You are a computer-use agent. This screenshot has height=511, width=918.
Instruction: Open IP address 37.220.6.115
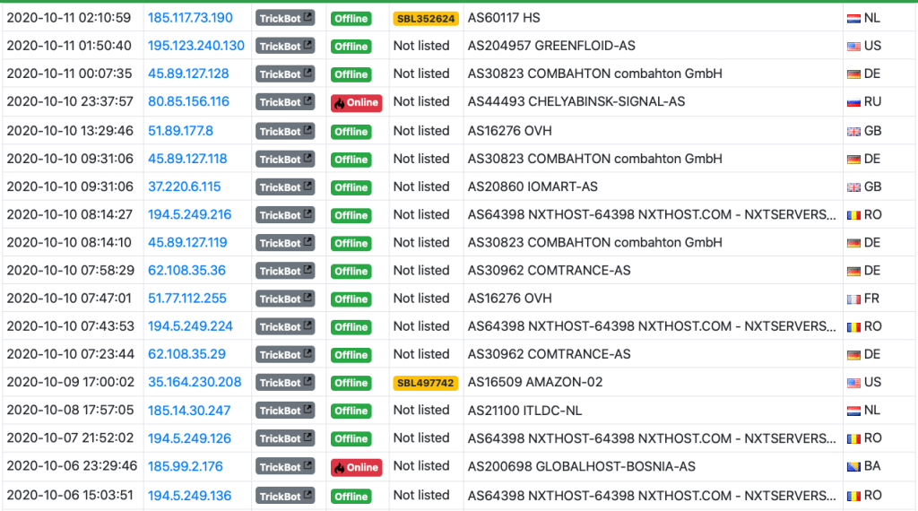click(x=184, y=186)
